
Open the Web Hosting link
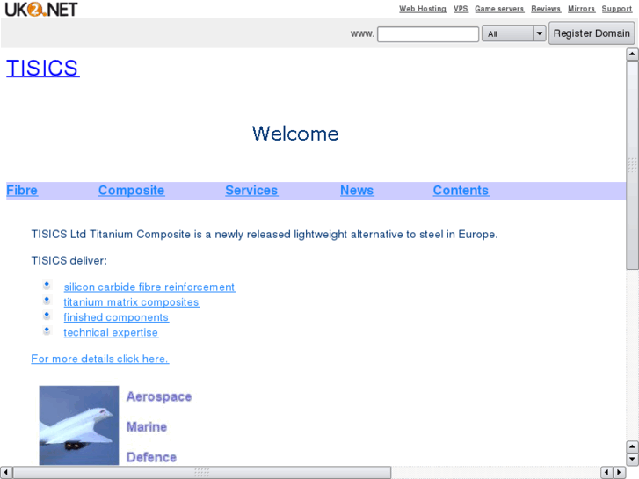click(423, 9)
